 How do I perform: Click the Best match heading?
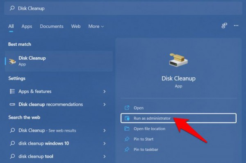coord(20,44)
